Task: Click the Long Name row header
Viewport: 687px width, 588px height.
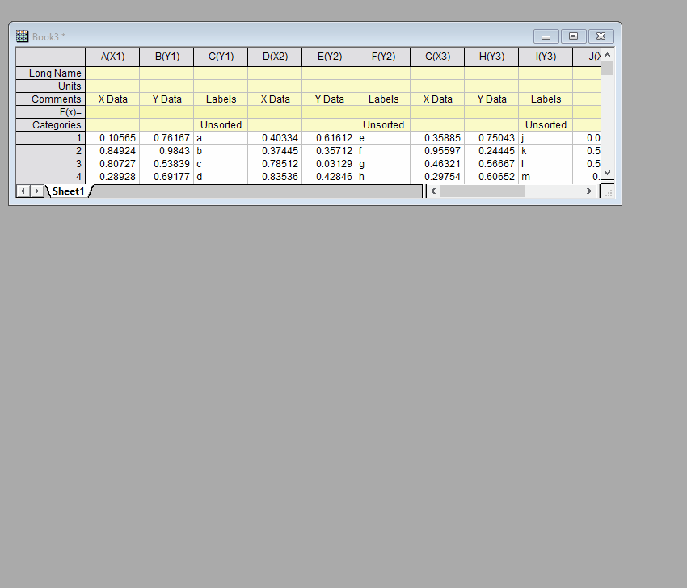Action: (49, 73)
